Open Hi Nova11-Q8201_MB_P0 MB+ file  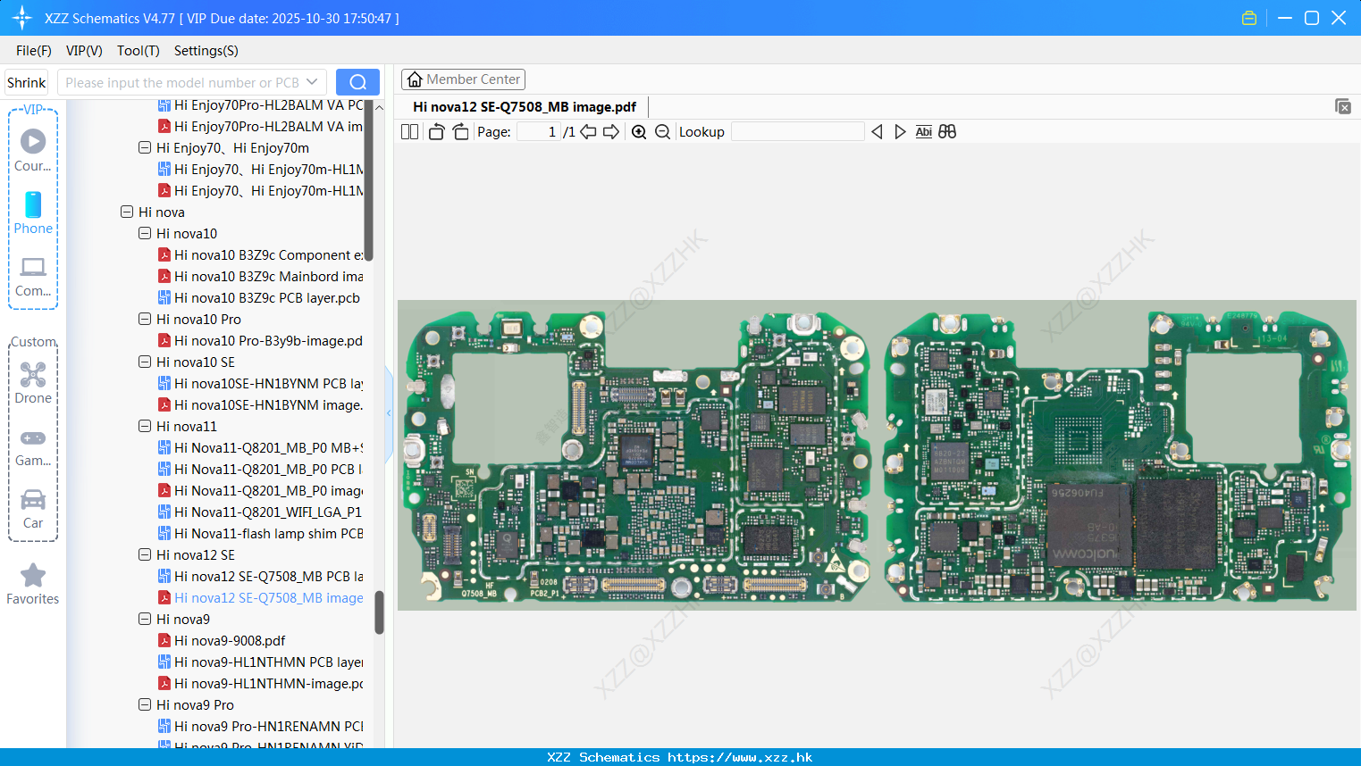[x=260, y=447]
